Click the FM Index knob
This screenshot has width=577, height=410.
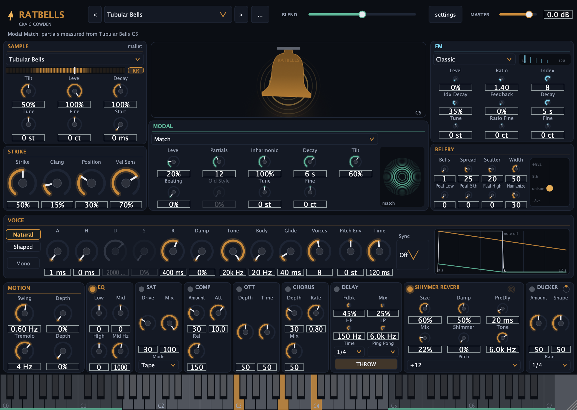(548, 79)
